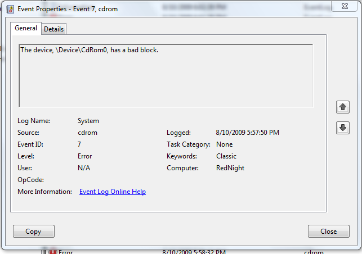Click inside the event description text box

[x=166, y=76]
